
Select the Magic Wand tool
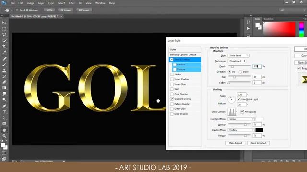pyautogui.click(x=4, y=41)
